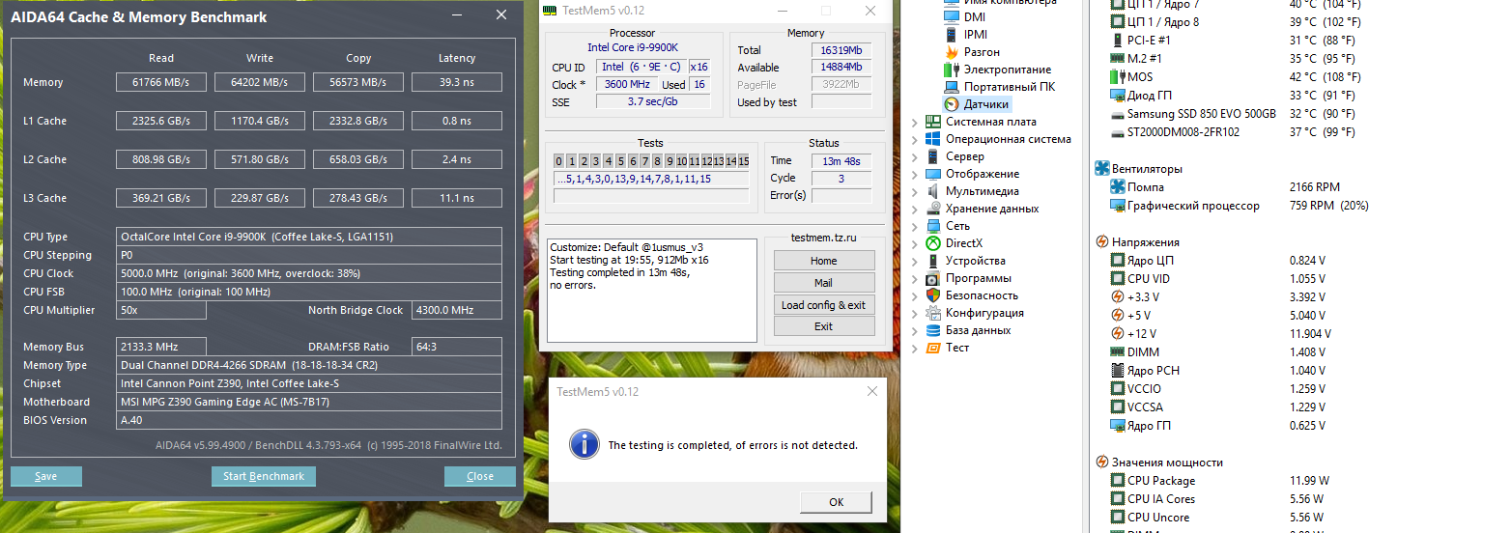
Task: Click test number 15 box in TestMem5
Action: pyautogui.click(x=743, y=161)
